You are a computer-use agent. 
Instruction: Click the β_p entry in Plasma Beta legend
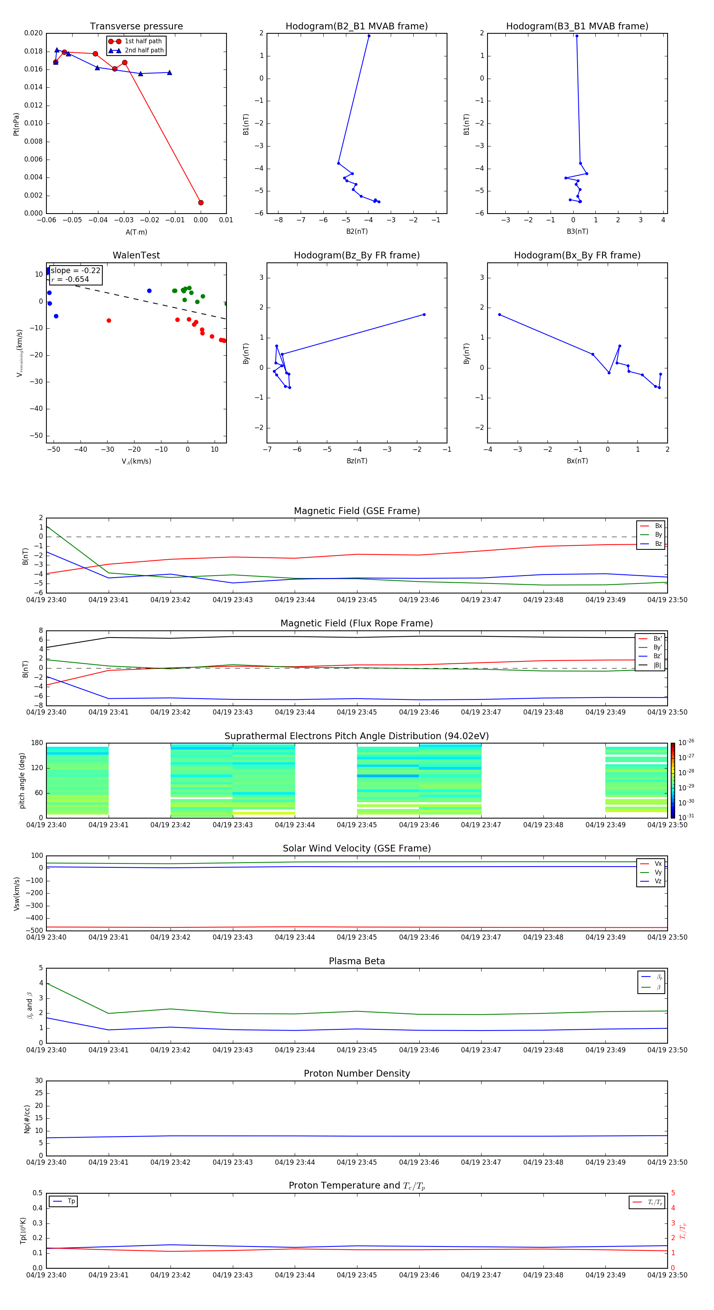[651, 977]
